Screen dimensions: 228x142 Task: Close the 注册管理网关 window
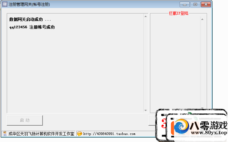pos(206,4)
